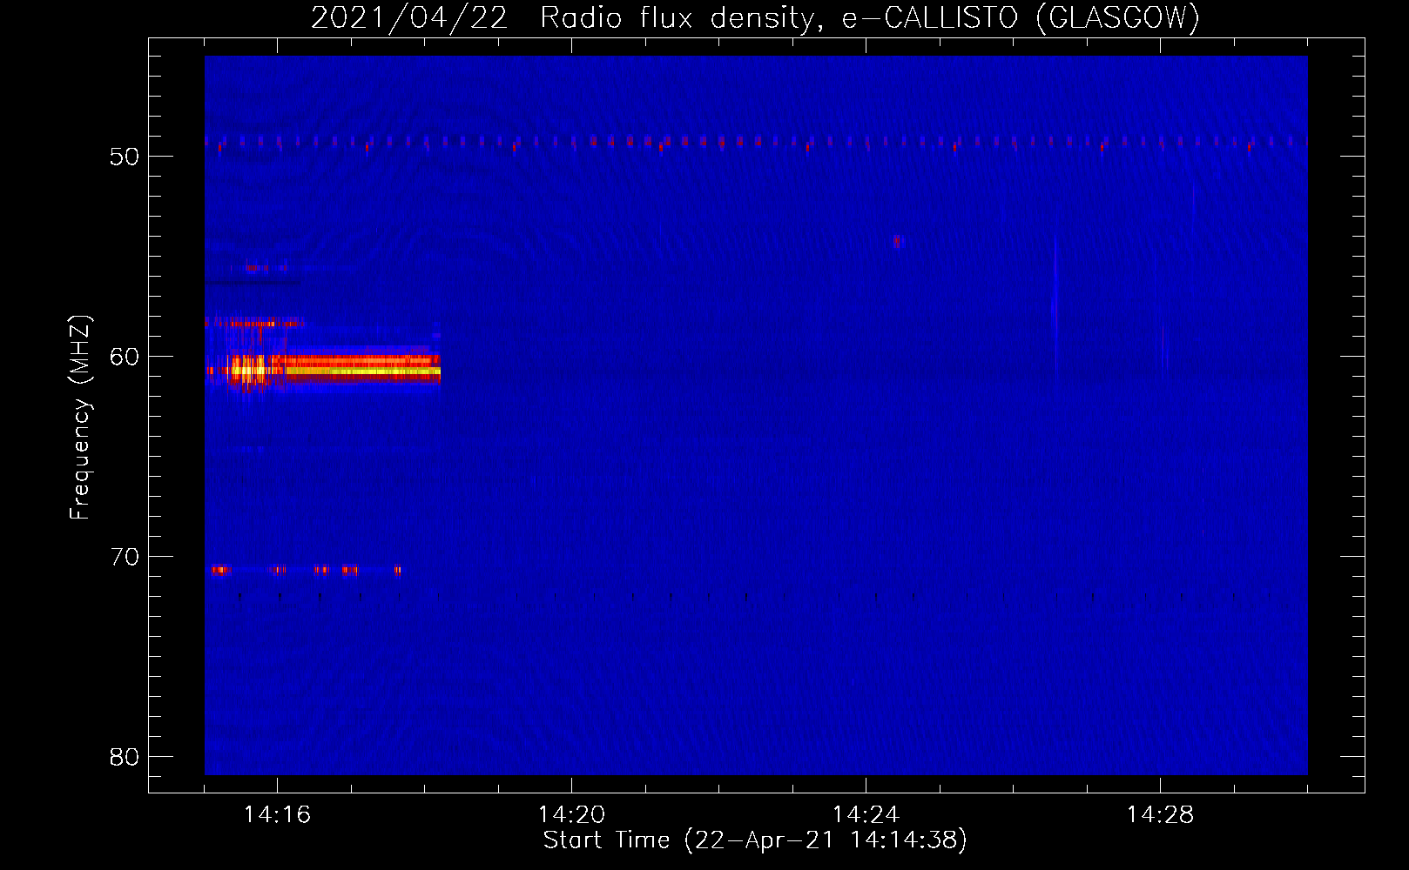This screenshot has width=1409, height=870.
Task: Click the 14:28 time tick label
Action: pos(1160,815)
